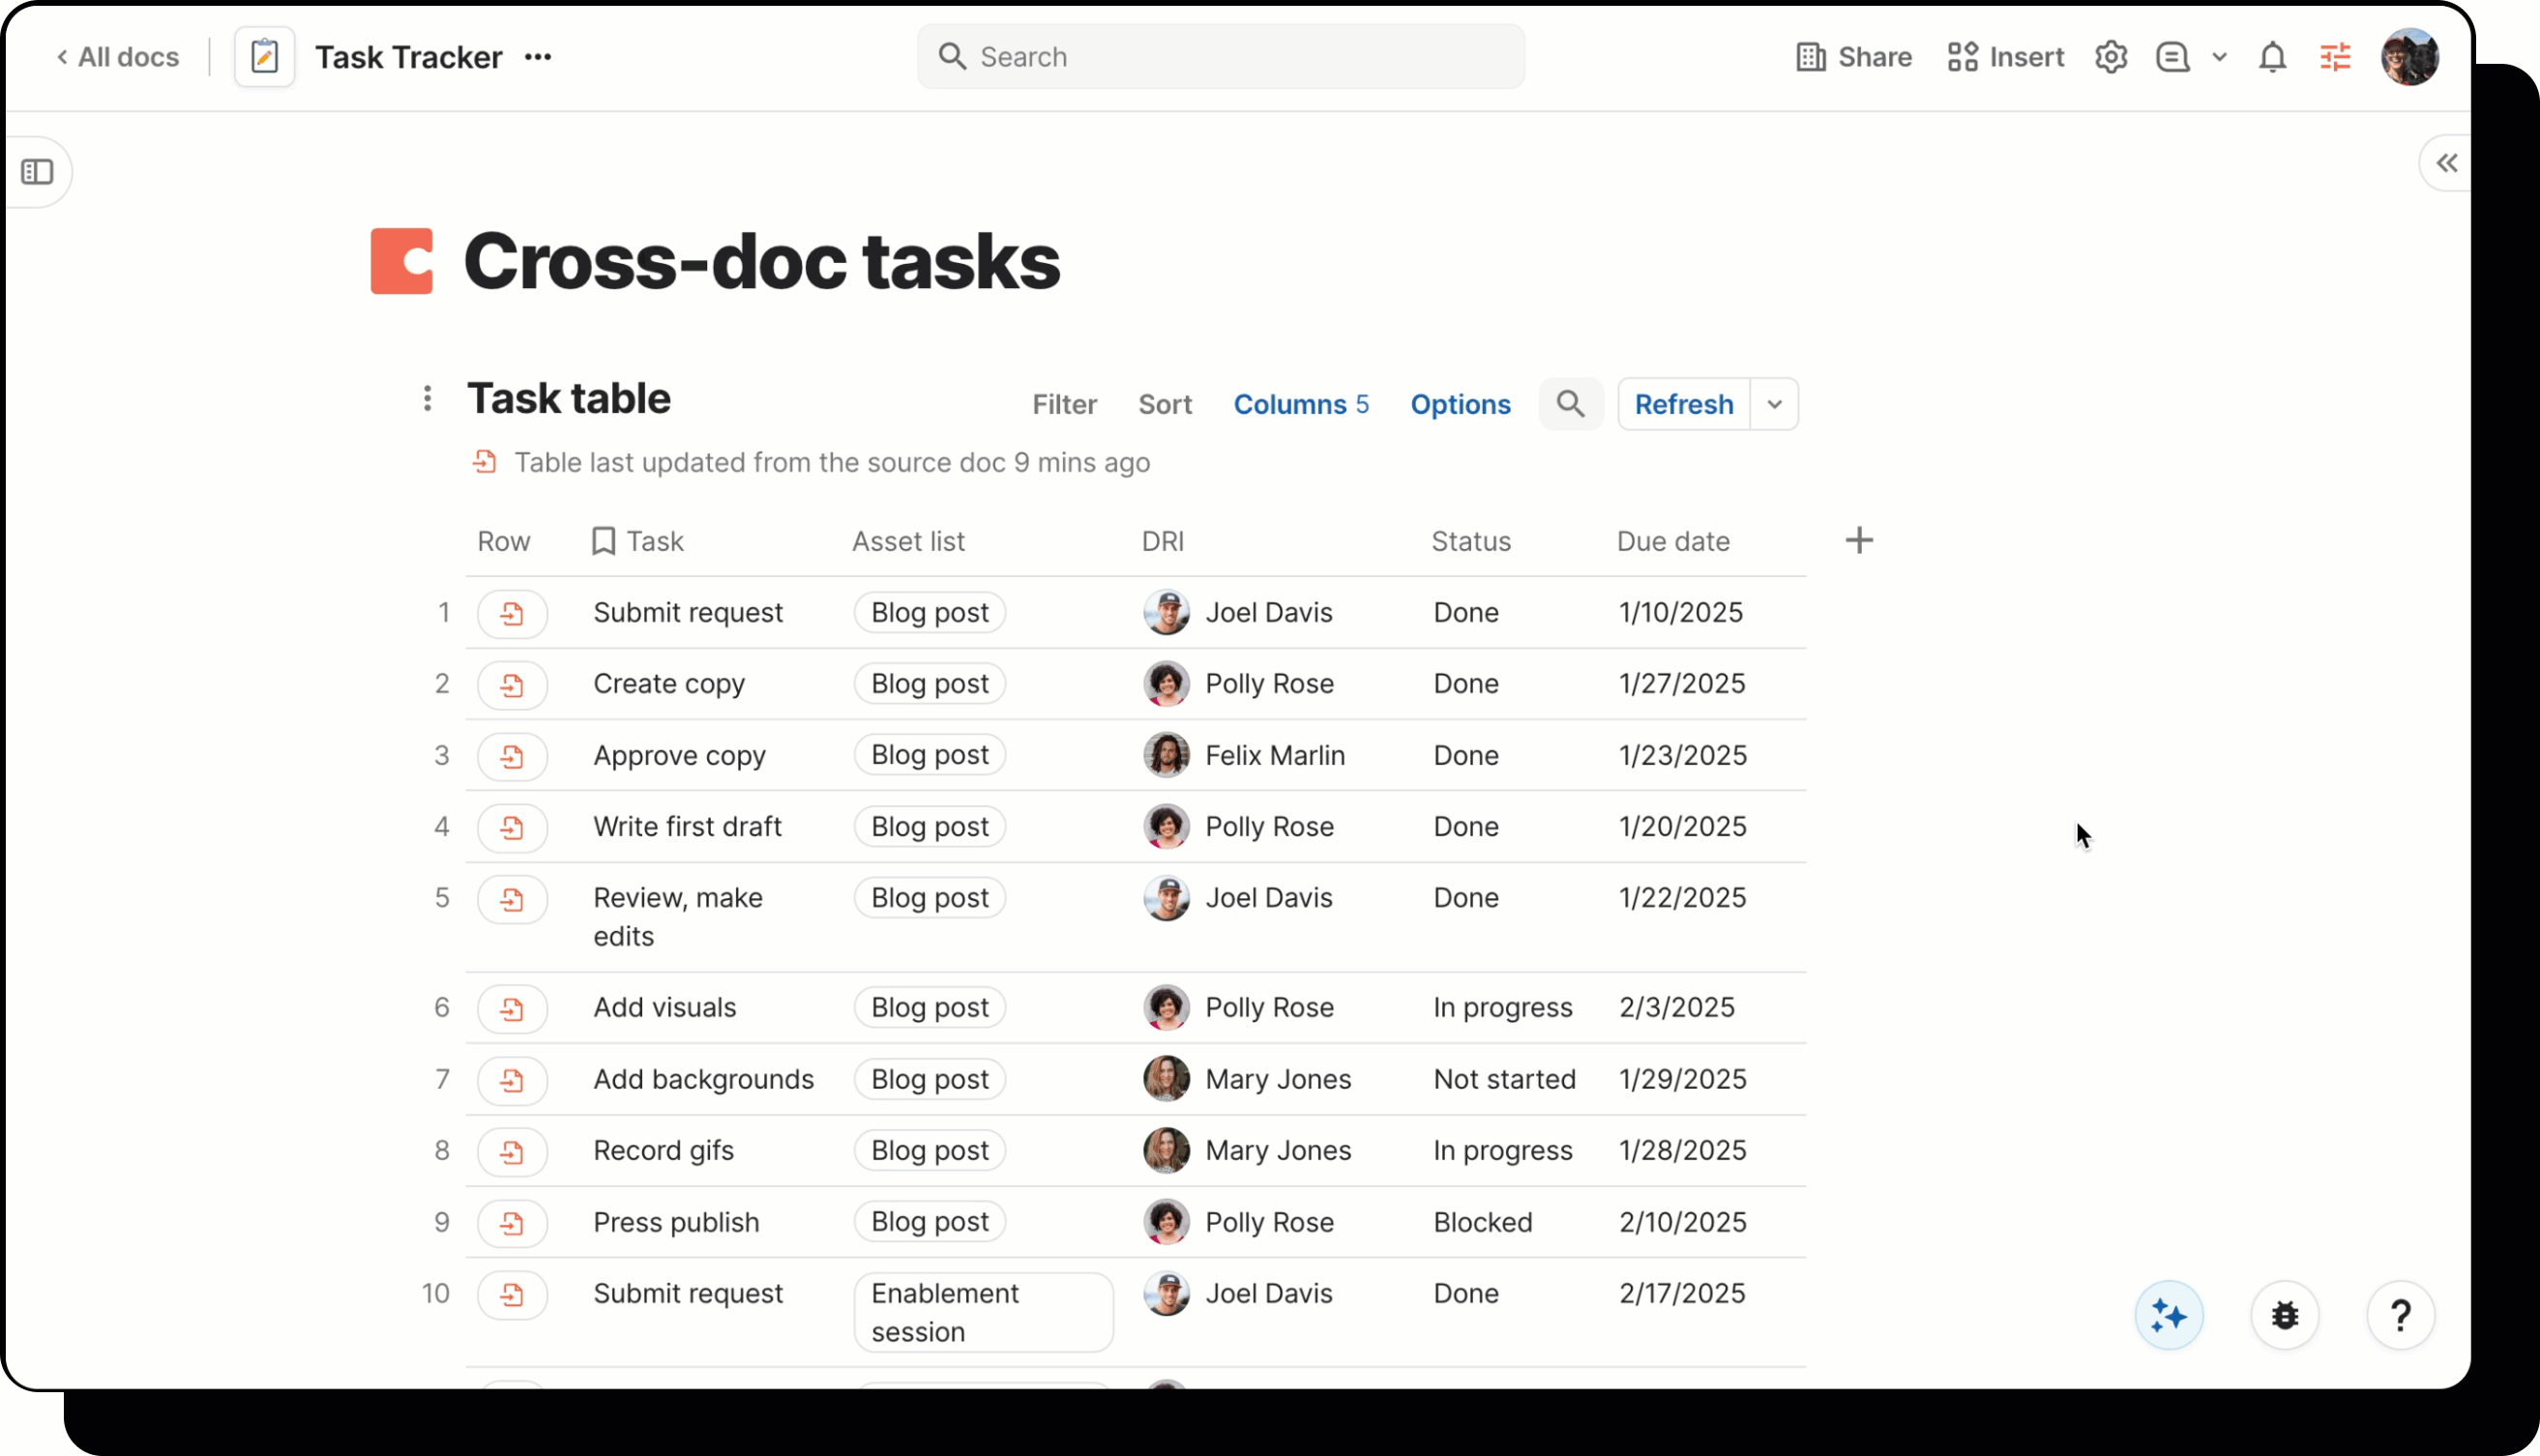2540x1456 pixels.
Task: Toggle the left page sidebar panel
Action: (x=37, y=172)
